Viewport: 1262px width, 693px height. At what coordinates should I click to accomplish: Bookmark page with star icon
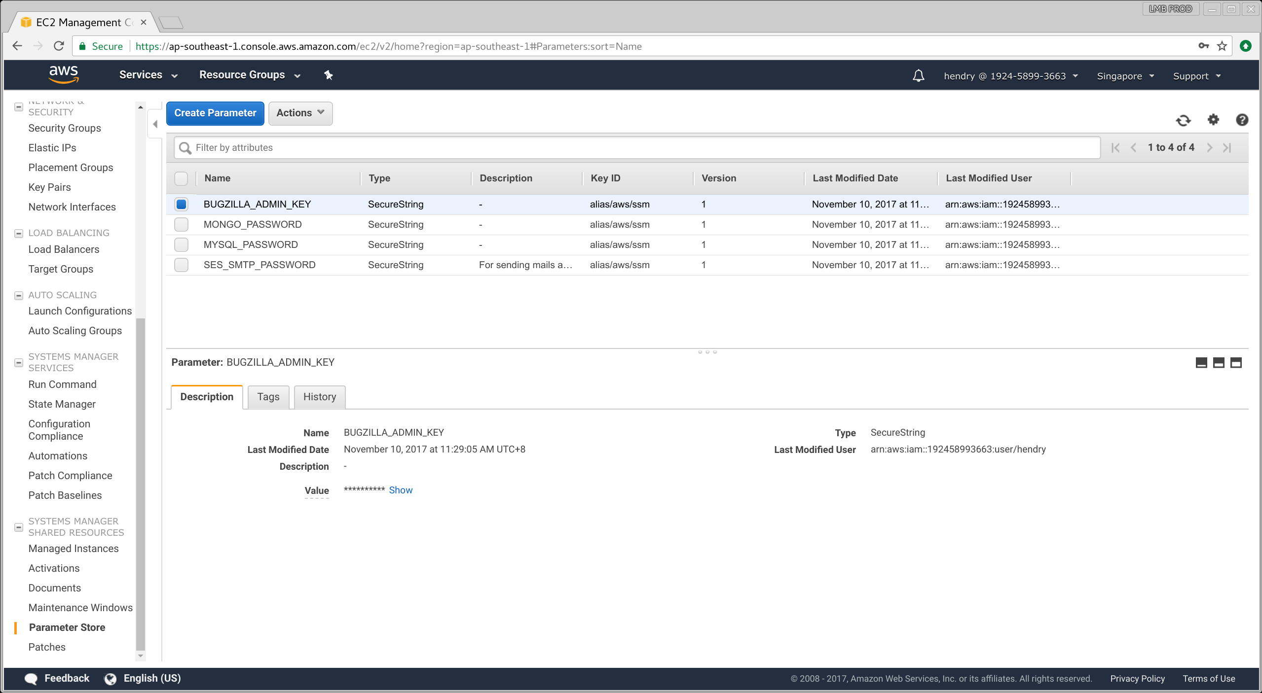click(x=1222, y=46)
